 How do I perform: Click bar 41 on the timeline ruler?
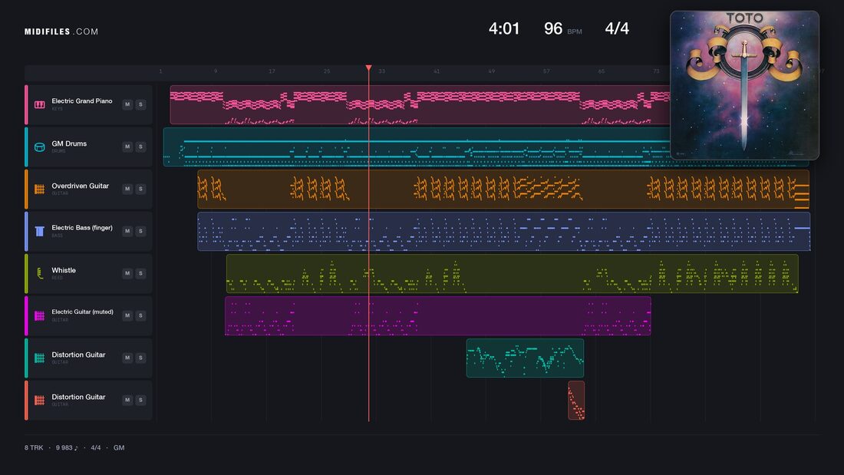pos(437,71)
